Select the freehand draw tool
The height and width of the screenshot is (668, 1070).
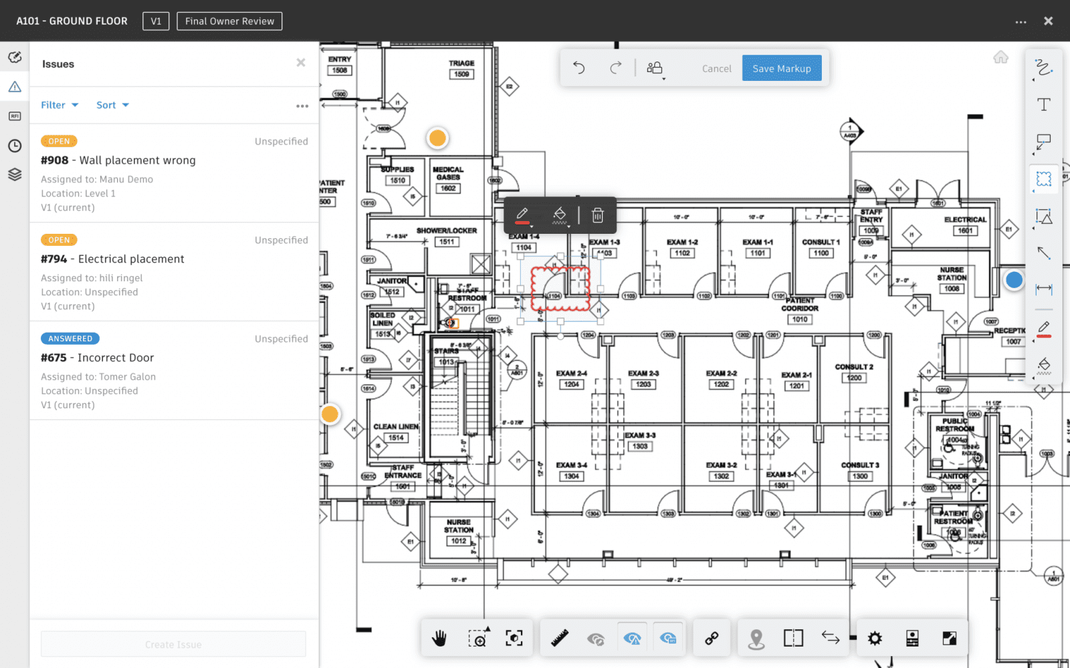coord(1043,69)
